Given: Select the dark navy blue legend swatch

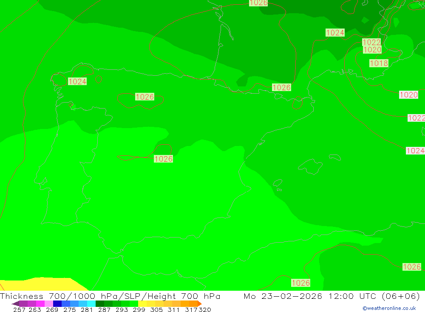Looking at the screenshot, I should [x=57, y=303].
